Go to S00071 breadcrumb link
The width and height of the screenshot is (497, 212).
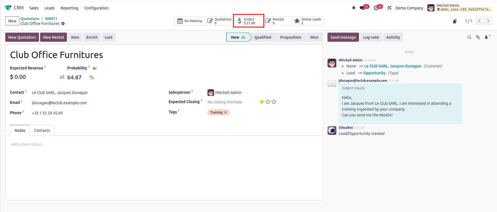click(51, 19)
